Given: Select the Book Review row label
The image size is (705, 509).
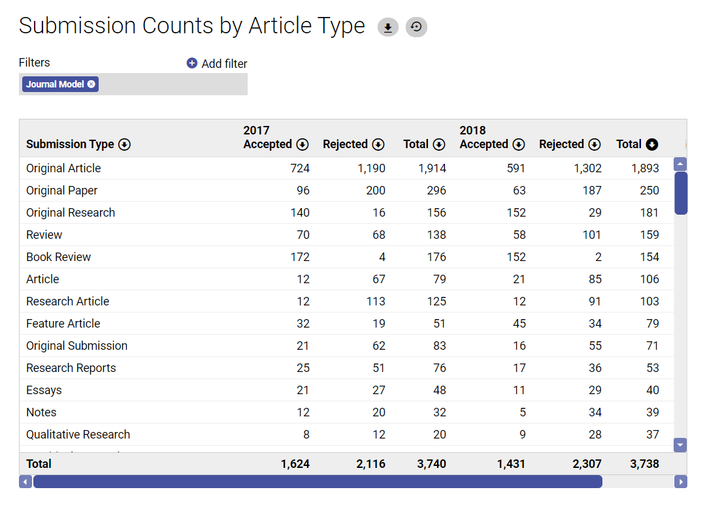Looking at the screenshot, I should click(x=59, y=257).
